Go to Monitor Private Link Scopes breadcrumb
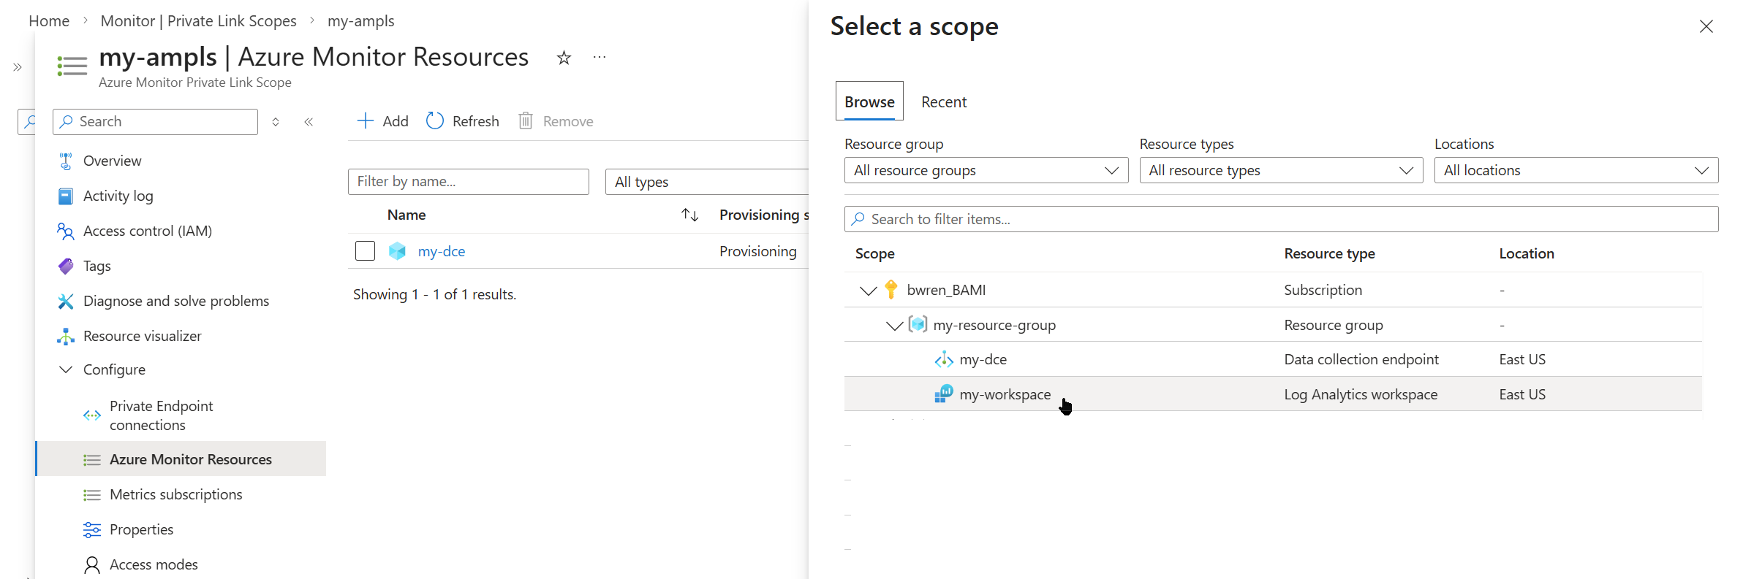 click(x=198, y=21)
